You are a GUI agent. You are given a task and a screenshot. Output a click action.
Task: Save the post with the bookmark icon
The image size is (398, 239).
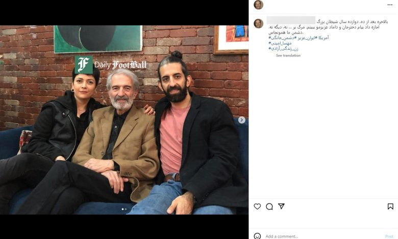click(x=390, y=206)
